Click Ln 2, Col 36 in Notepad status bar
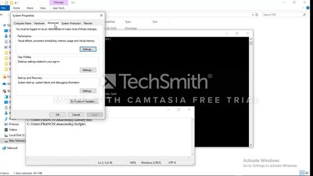 pos(105,163)
